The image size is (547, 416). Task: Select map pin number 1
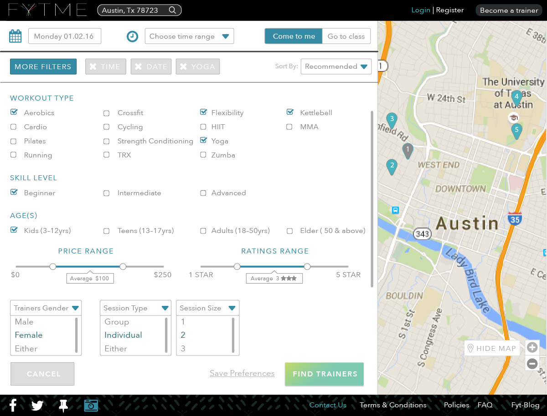[x=408, y=150]
